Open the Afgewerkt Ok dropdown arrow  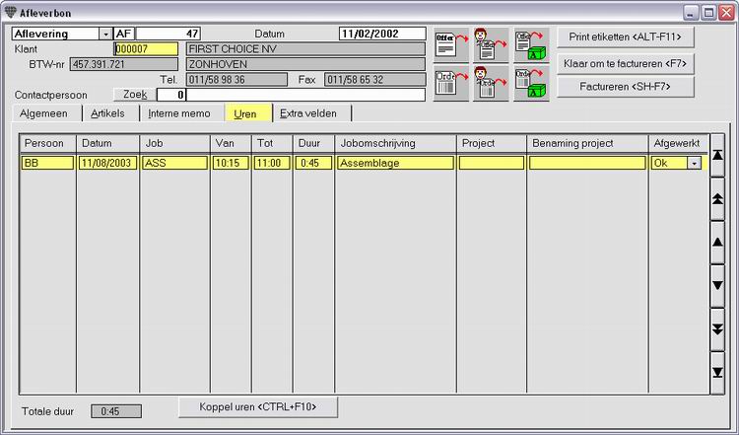pyautogui.click(x=695, y=163)
